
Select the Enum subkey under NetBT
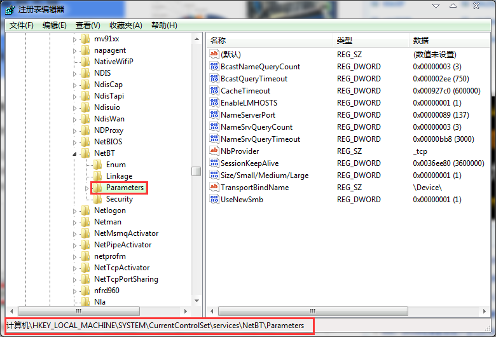coord(116,165)
